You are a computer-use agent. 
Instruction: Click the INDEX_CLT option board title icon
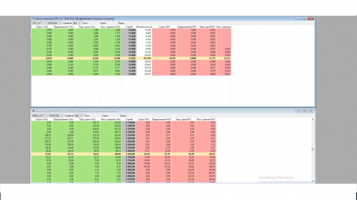coord(33,111)
